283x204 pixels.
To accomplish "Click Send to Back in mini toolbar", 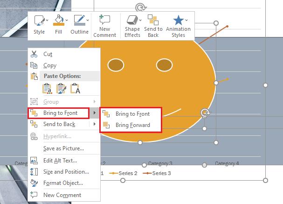I will (x=153, y=26).
